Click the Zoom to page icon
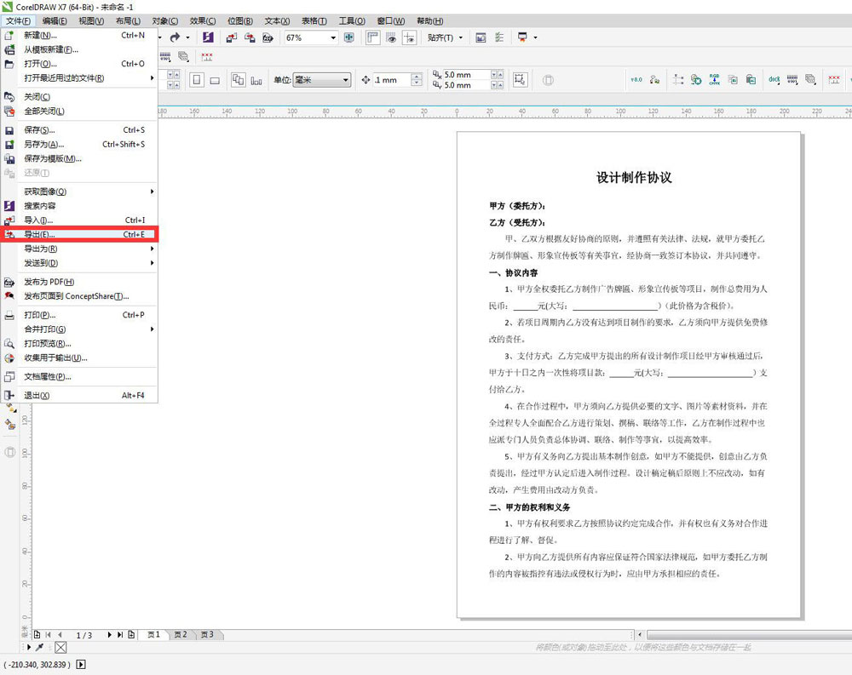Viewport: 852px width, 675px height. [348, 37]
